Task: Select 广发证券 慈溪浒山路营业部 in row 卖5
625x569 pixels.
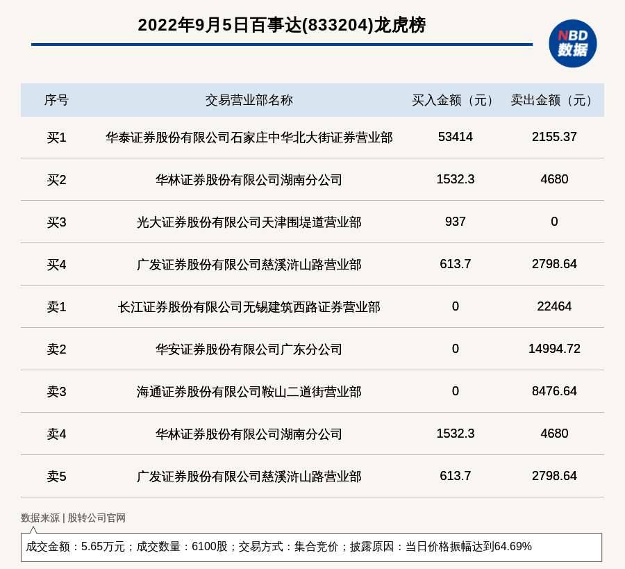Action: [x=249, y=477]
